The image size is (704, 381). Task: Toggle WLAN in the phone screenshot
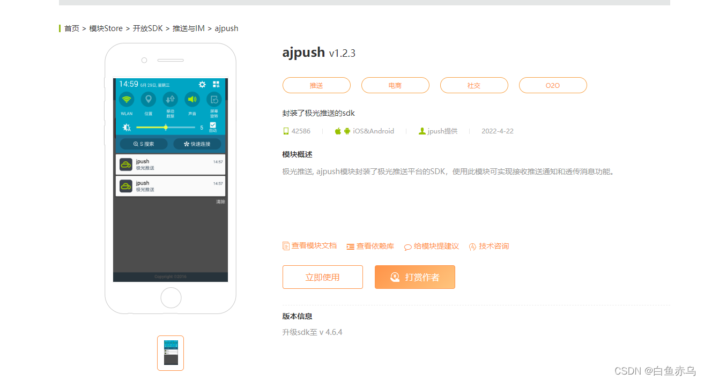127,99
